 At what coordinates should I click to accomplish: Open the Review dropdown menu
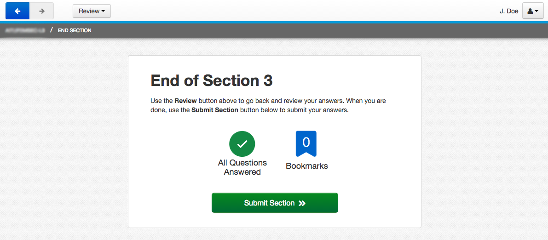point(92,11)
